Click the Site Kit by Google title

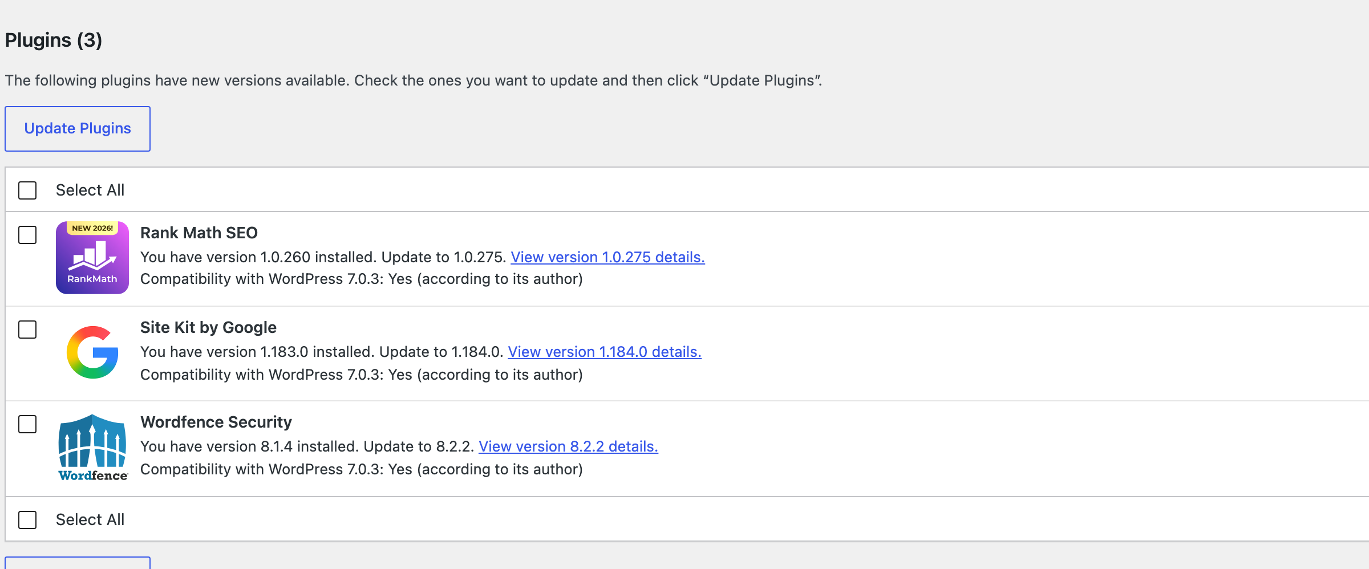tap(208, 327)
